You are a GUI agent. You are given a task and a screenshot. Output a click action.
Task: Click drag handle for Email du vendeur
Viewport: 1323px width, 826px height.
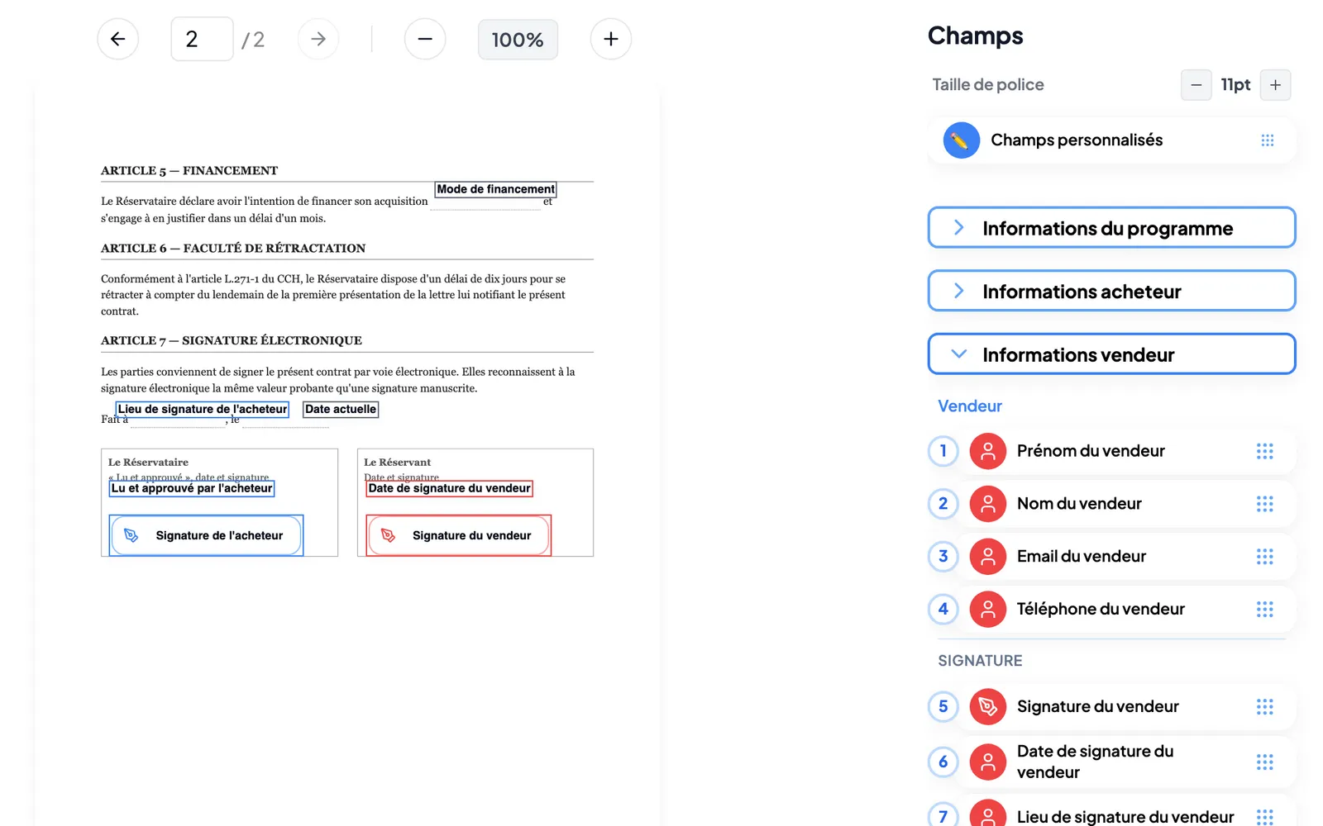[x=1265, y=557]
